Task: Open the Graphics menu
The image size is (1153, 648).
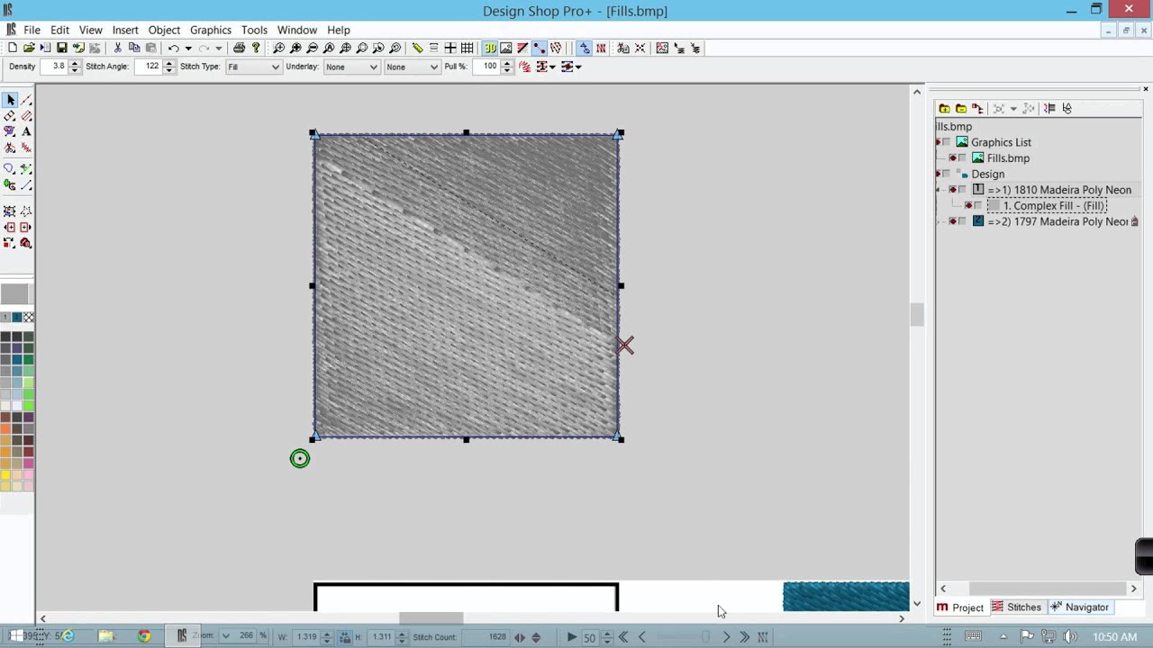Action: click(x=211, y=30)
